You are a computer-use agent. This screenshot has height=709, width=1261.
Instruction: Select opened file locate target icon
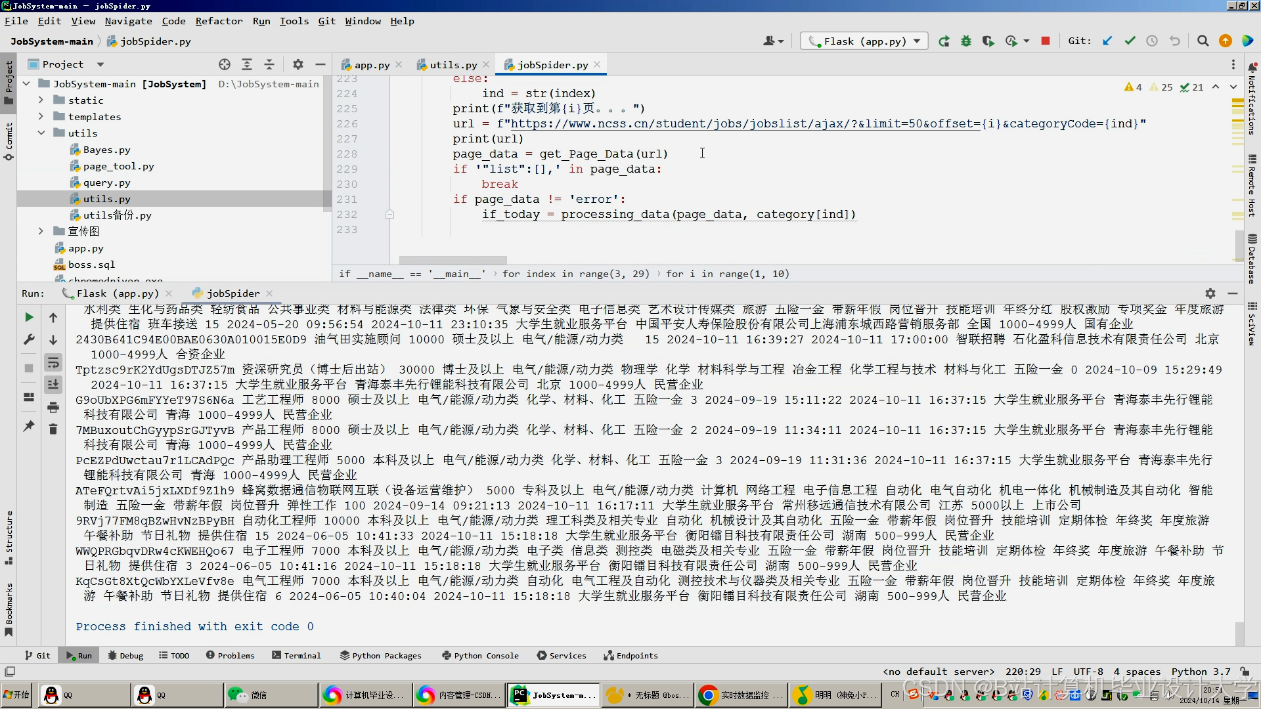click(x=225, y=64)
